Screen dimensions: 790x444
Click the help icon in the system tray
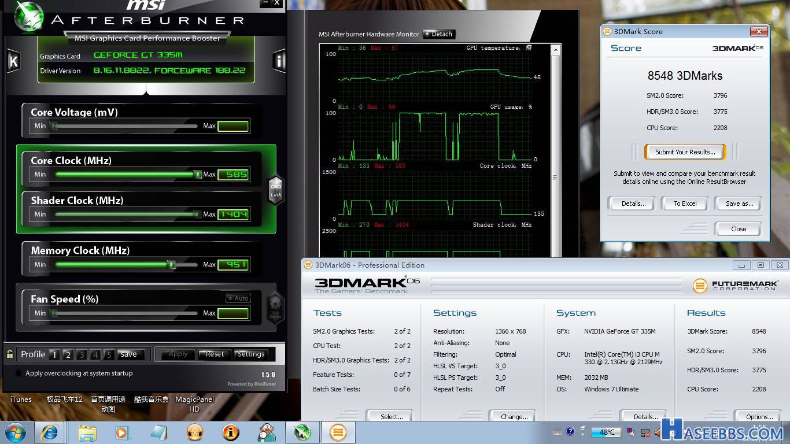point(570,431)
